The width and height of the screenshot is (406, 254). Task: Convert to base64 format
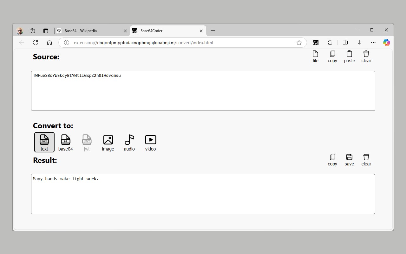tap(66, 142)
